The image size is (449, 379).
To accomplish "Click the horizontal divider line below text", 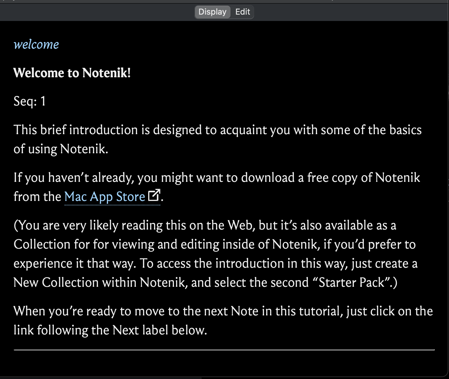I will click(224, 350).
